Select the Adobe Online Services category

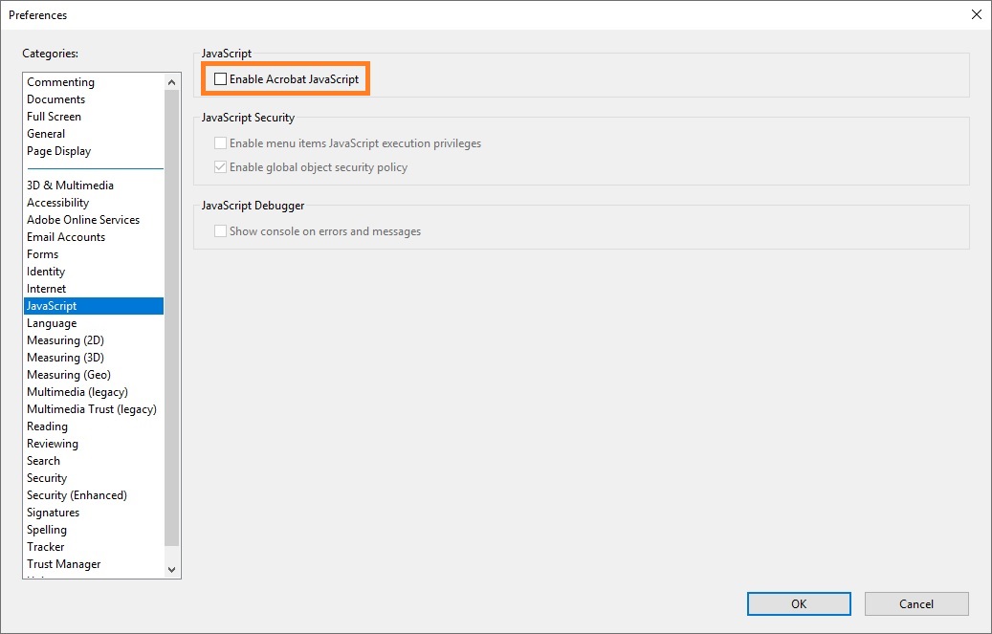tap(83, 219)
